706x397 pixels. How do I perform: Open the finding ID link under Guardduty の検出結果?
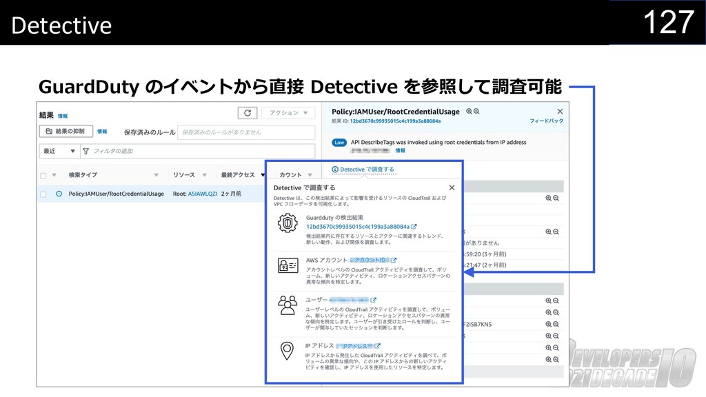pyautogui.click(x=358, y=227)
